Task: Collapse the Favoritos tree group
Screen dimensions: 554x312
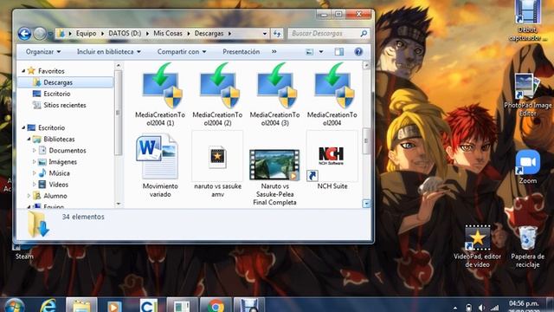Action: tap(23, 71)
